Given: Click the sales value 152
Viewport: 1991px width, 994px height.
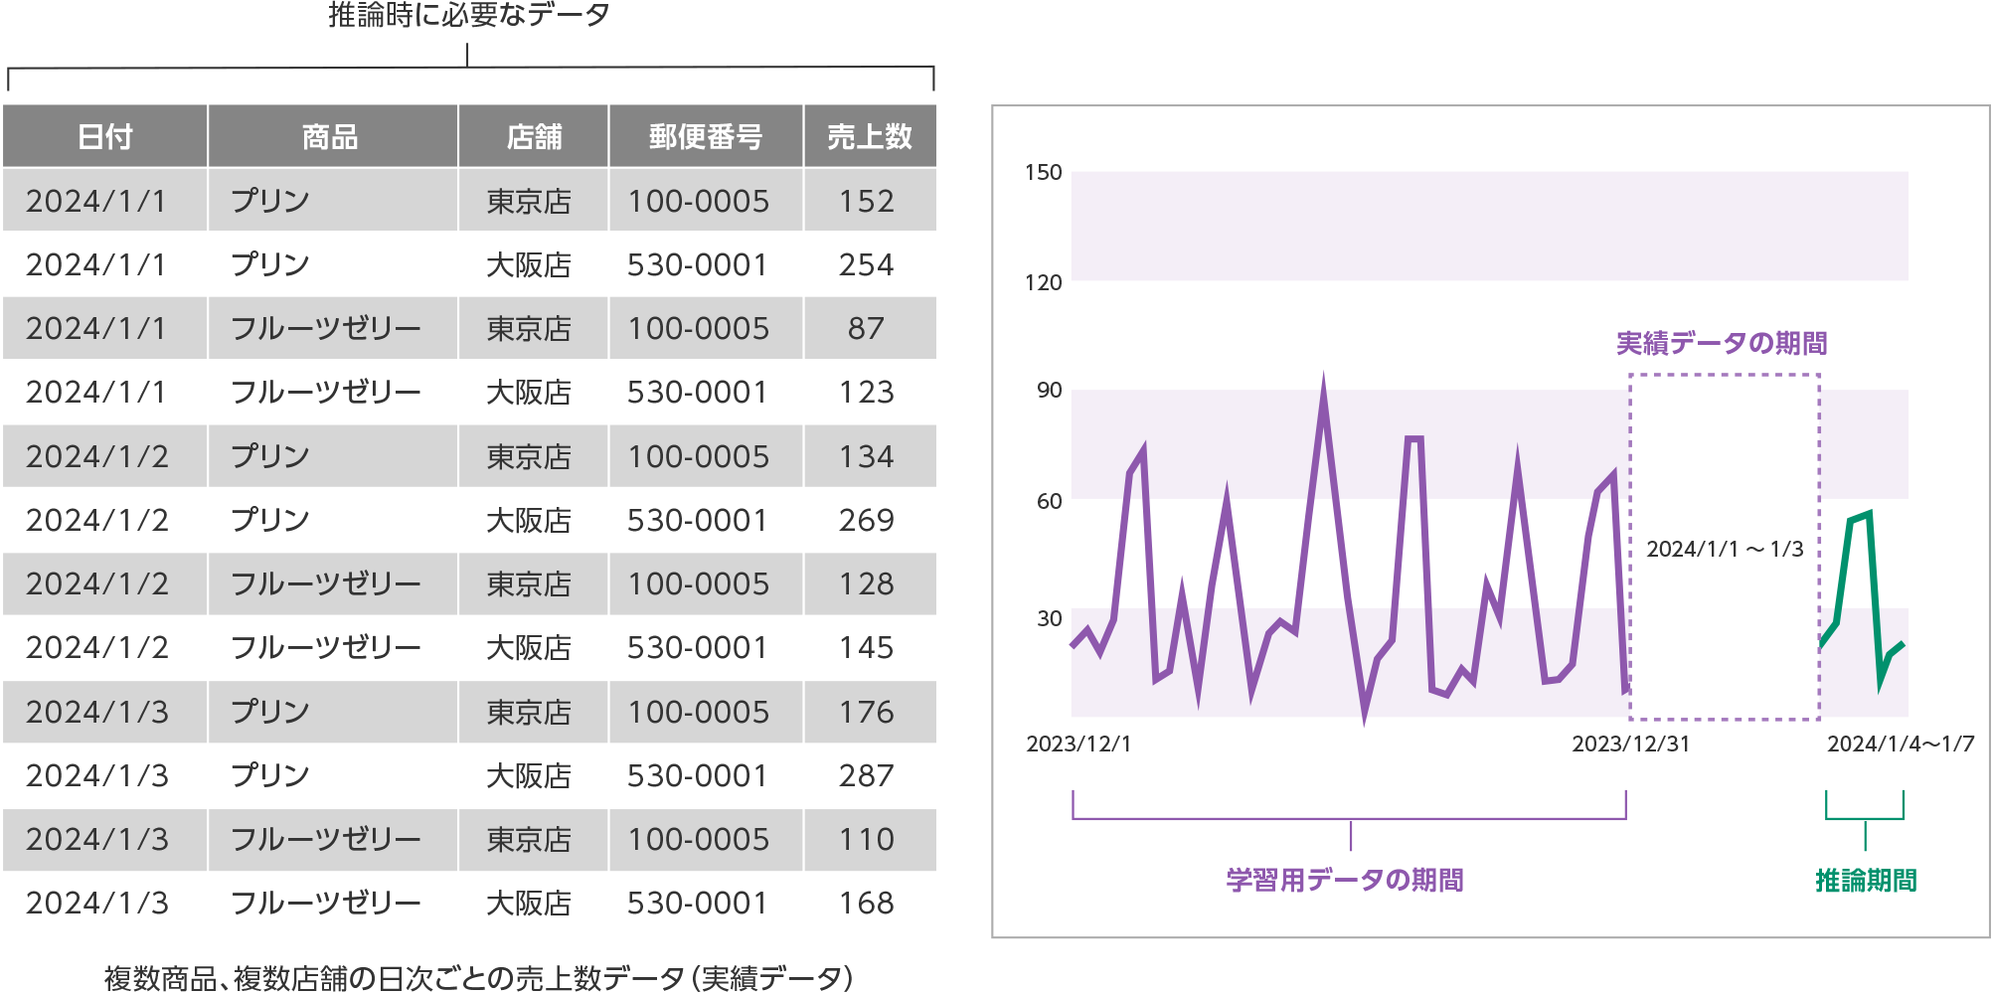Looking at the screenshot, I should point(867,201).
